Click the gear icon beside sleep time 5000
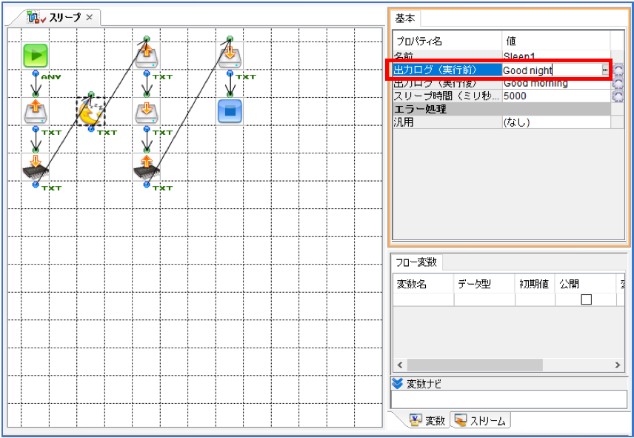 coord(618,96)
